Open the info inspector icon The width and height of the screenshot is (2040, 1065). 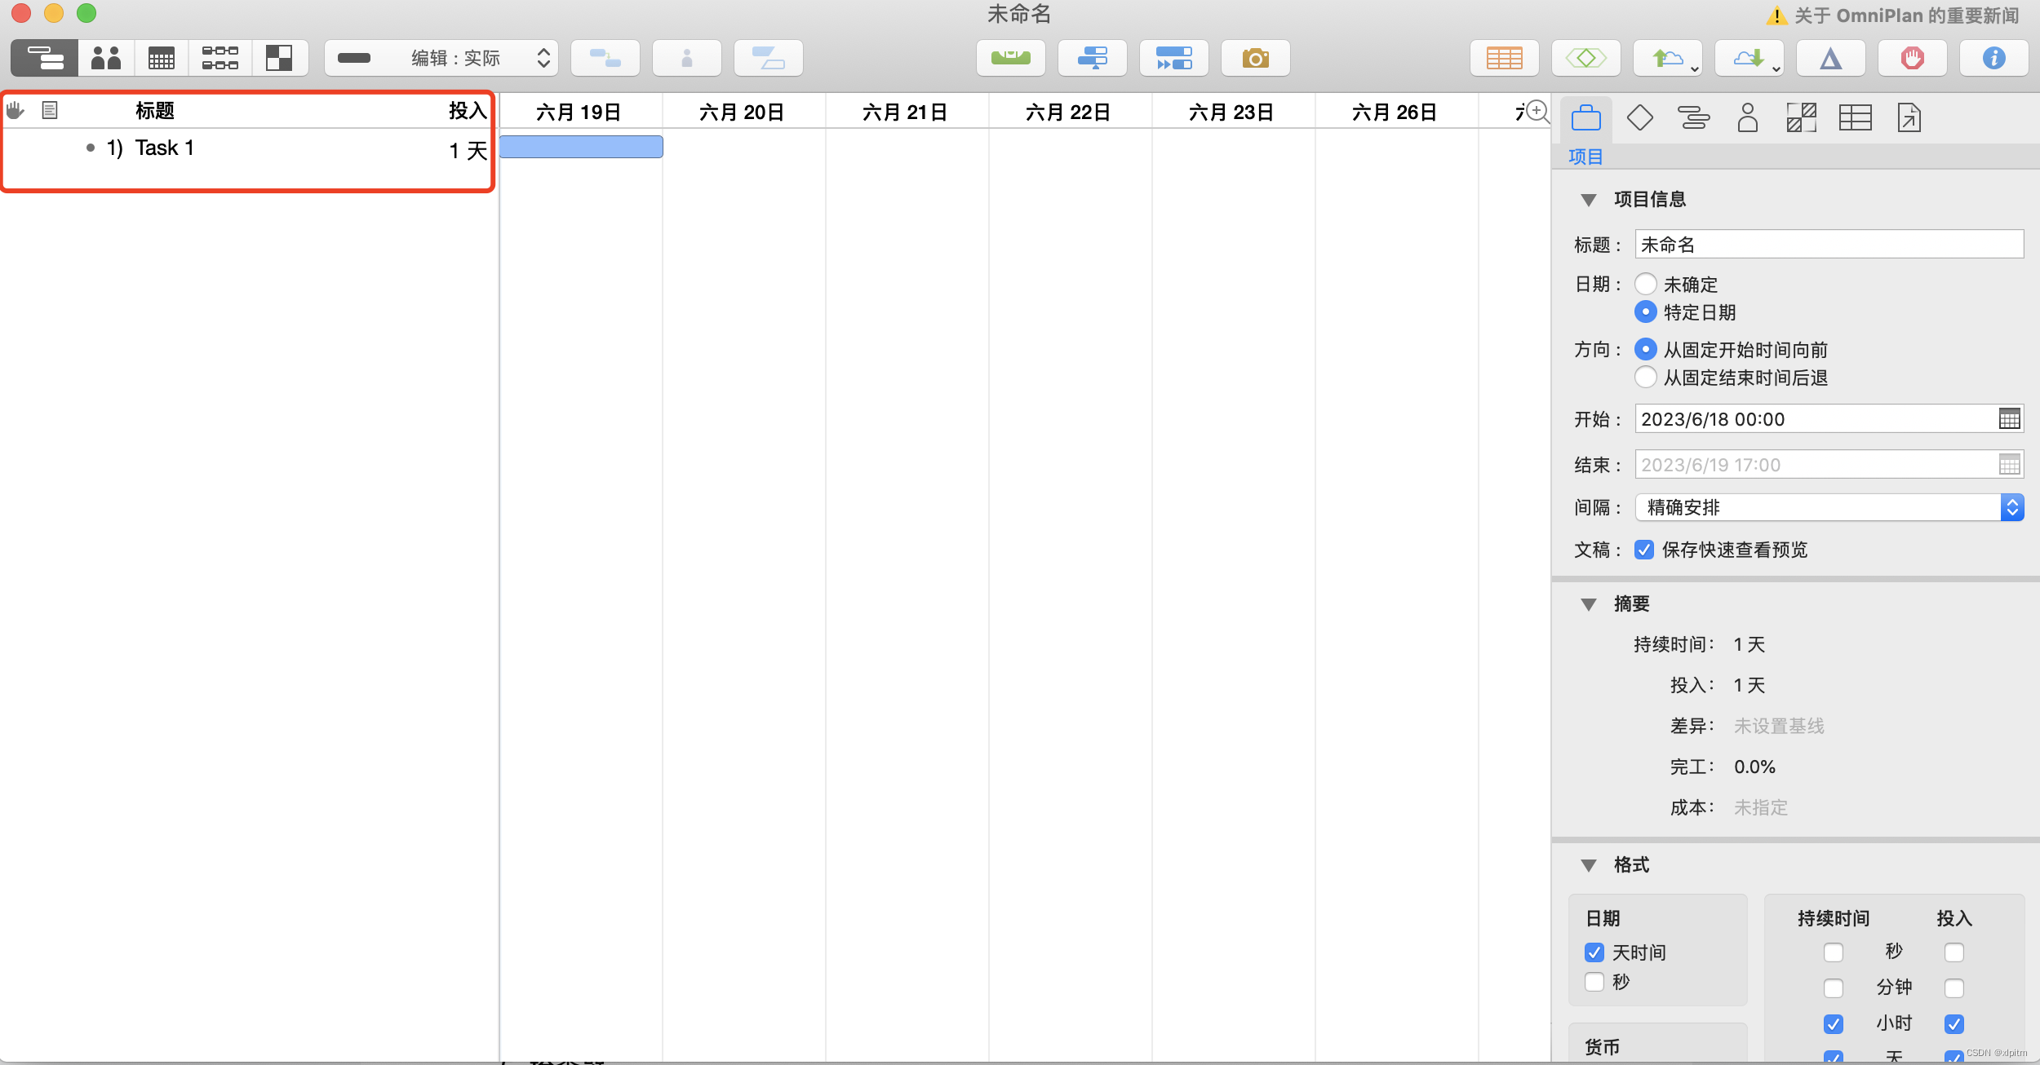click(1993, 58)
